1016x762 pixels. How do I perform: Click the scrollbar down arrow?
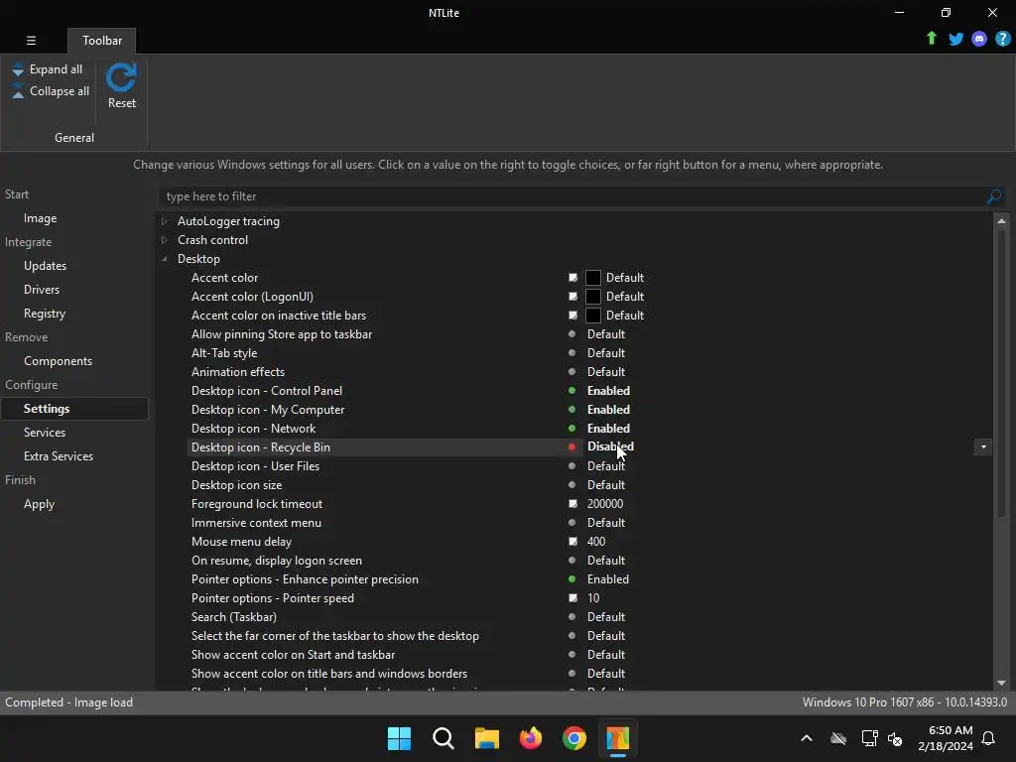[x=1001, y=683]
